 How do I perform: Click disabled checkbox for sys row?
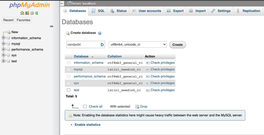69,83
